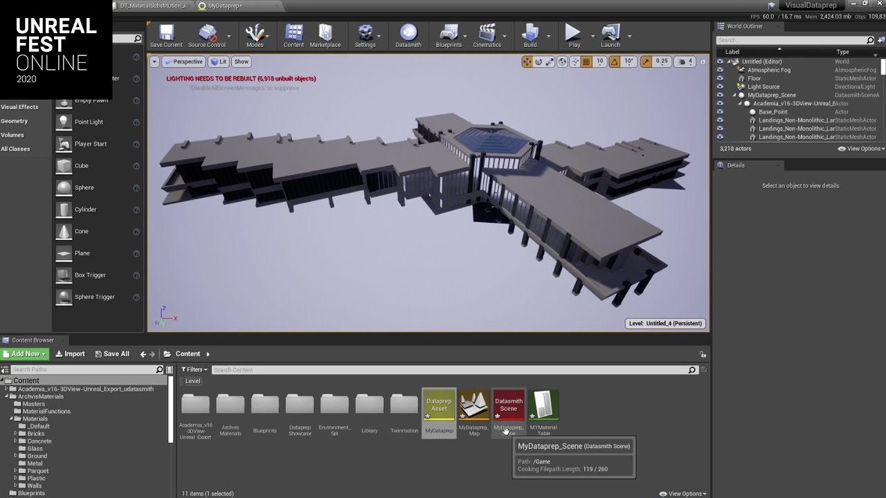Toggle visibility of MyDataprep_Scene actor
The height and width of the screenshot is (498, 886).
720,95
